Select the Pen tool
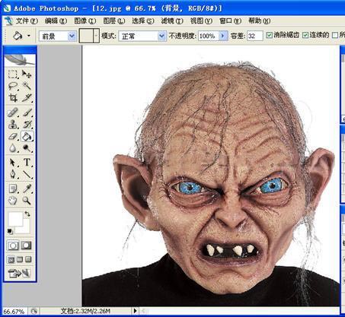Viewport: 345px width, 317px height. 13,174
